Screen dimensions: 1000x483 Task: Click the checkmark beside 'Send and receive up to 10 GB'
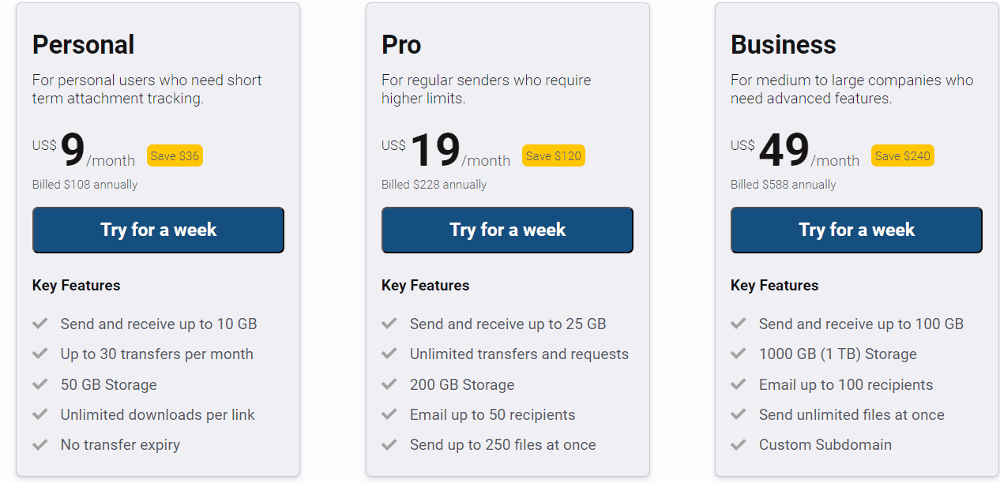[40, 323]
